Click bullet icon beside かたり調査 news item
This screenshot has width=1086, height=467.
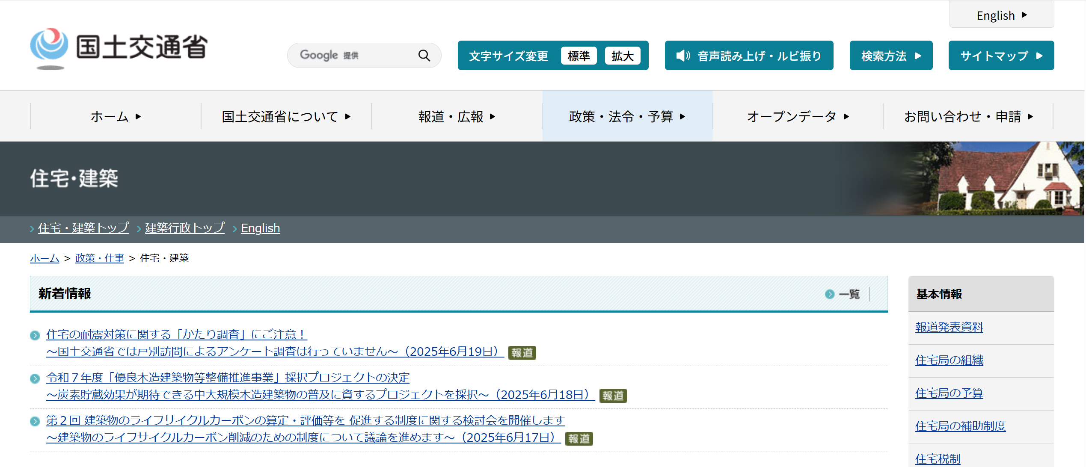point(35,335)
